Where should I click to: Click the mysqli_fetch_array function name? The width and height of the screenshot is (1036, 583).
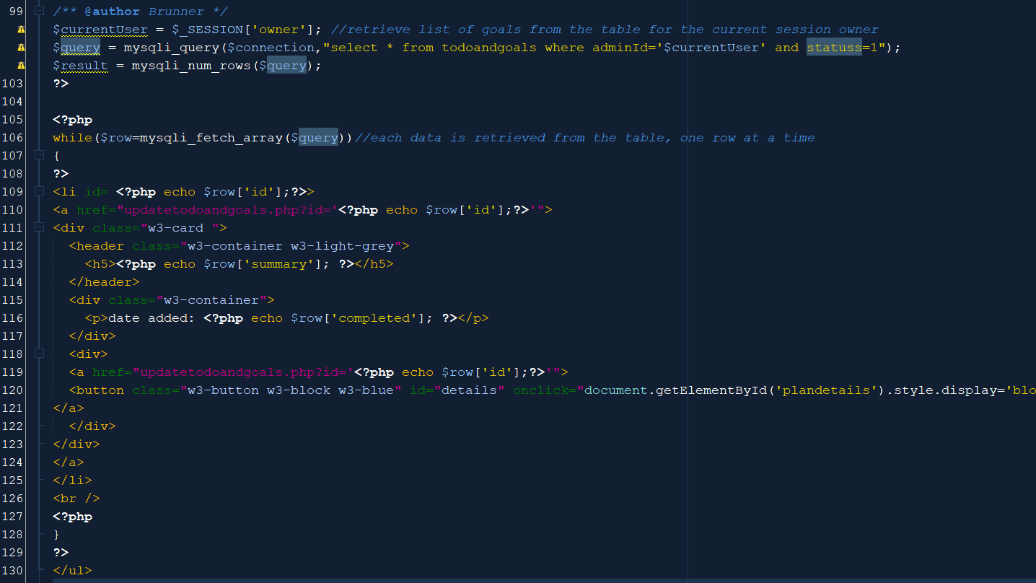211,138
